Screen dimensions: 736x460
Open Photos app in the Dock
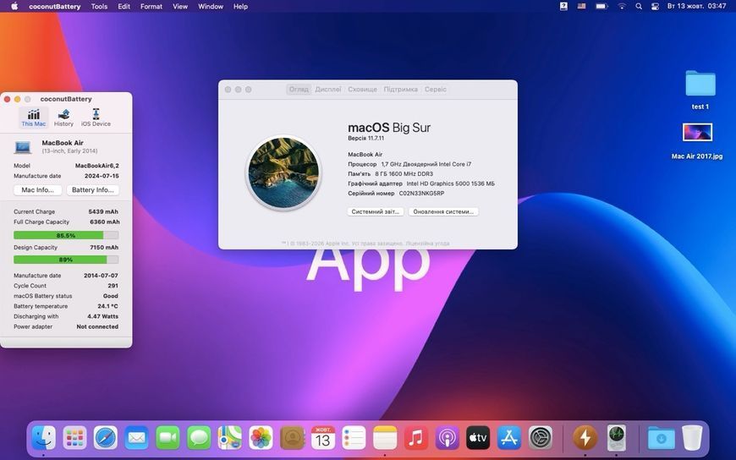261,438
